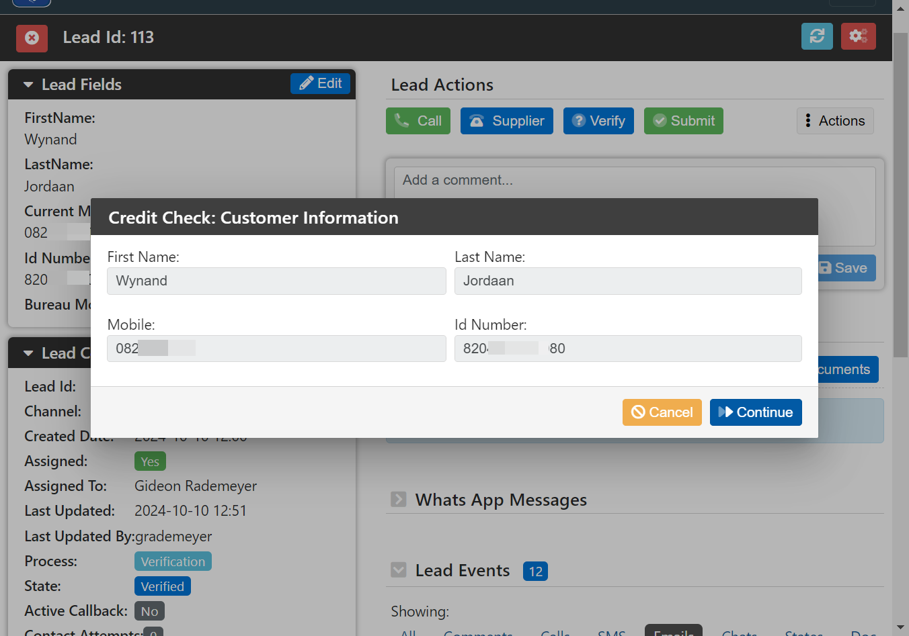Click the telephone icon on Supplier button
This screenshot has width=909, height=636.
(477, 121)
